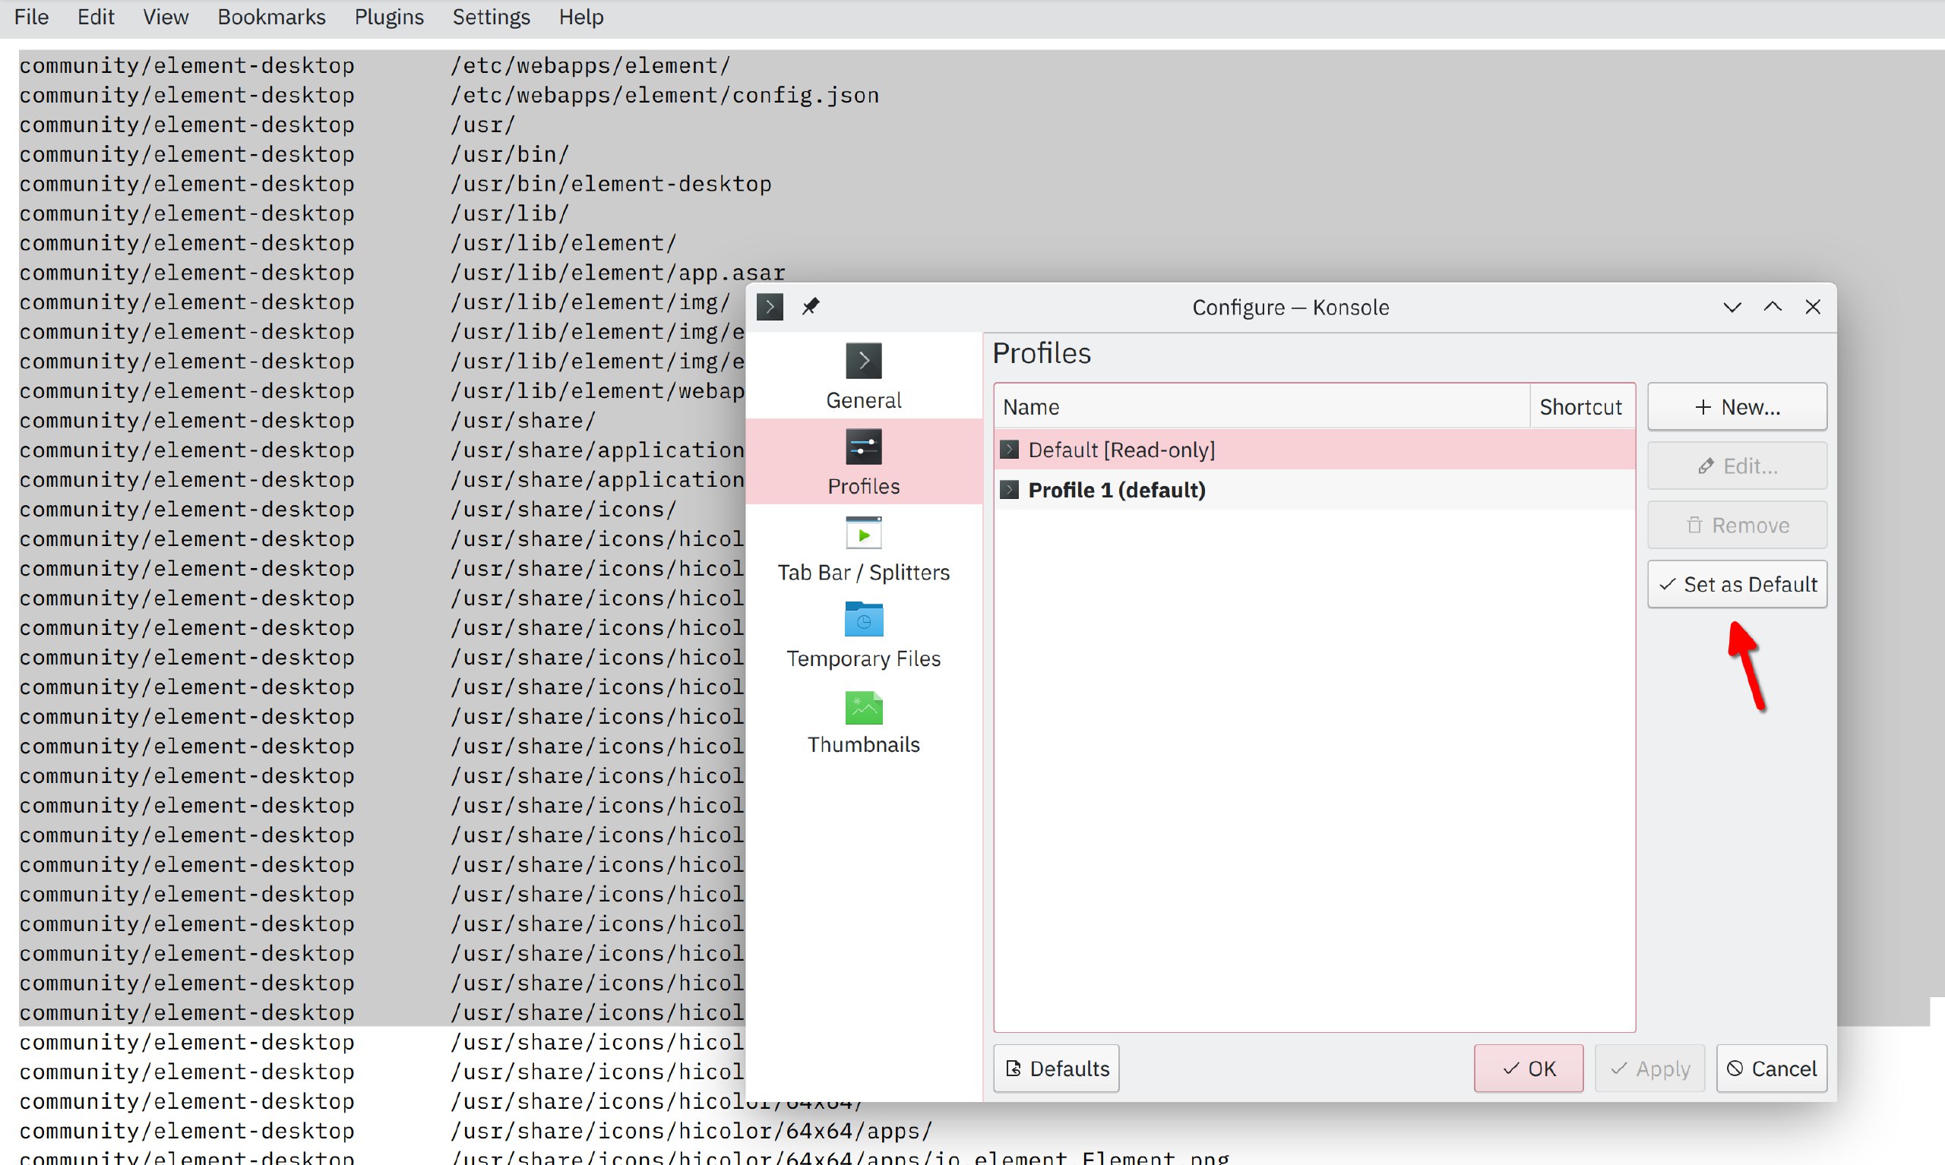The height and width of the screenshot is (1165, 1945).
Task: Close the Configure — Konsole dialog
Action: coord(1812,307)
